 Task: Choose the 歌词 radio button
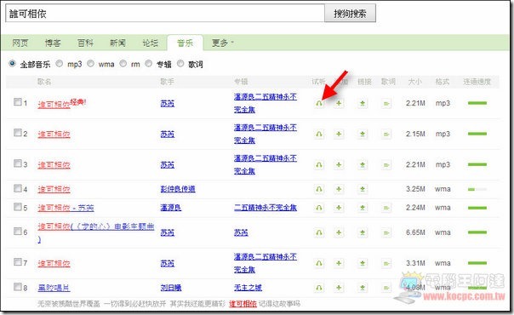point(180,63)
